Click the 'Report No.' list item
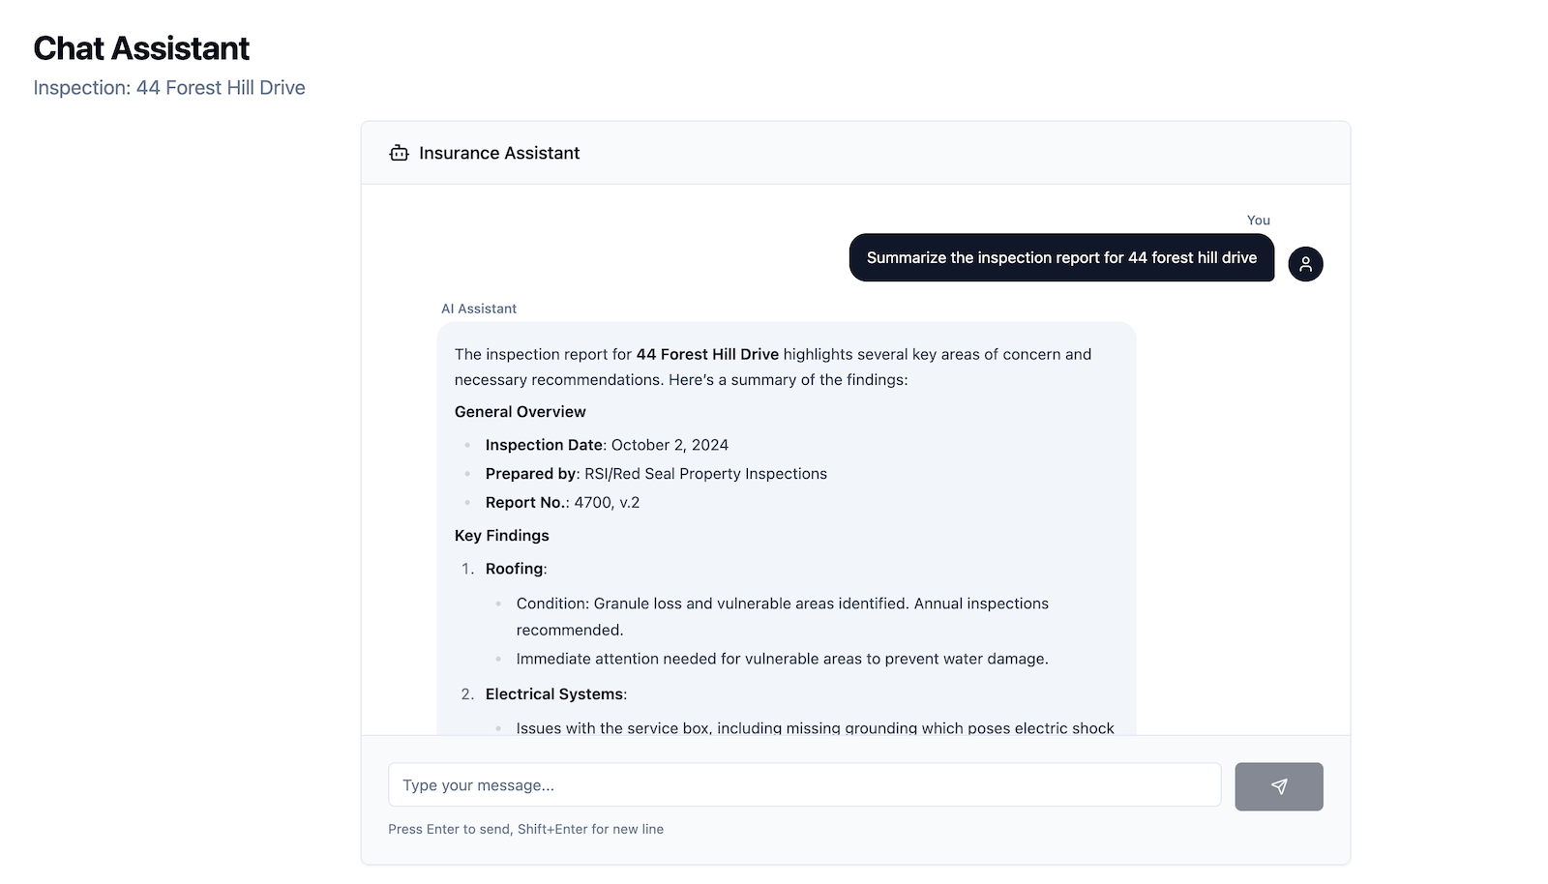Image resolution: width=1548 pixels, height=884 pixels. (x=562, y=503)
